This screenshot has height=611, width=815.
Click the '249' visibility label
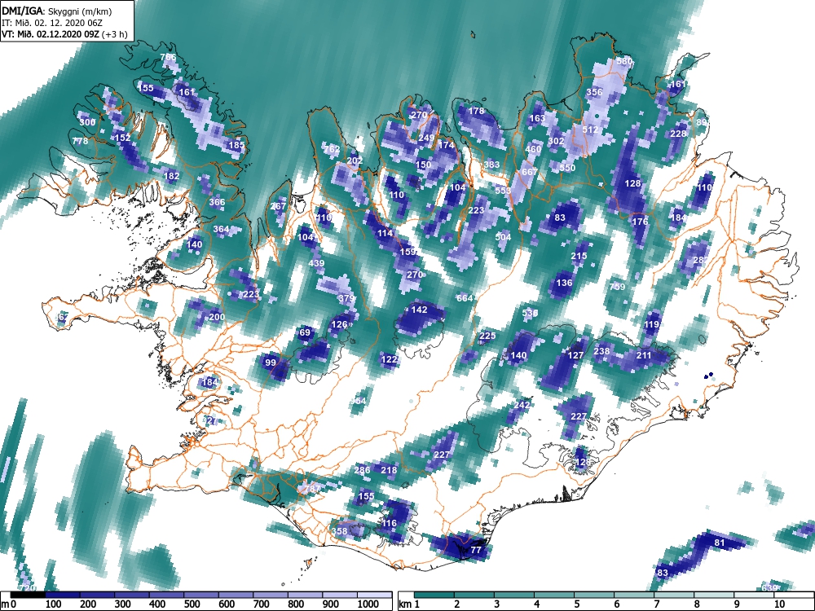pos(426,138)
